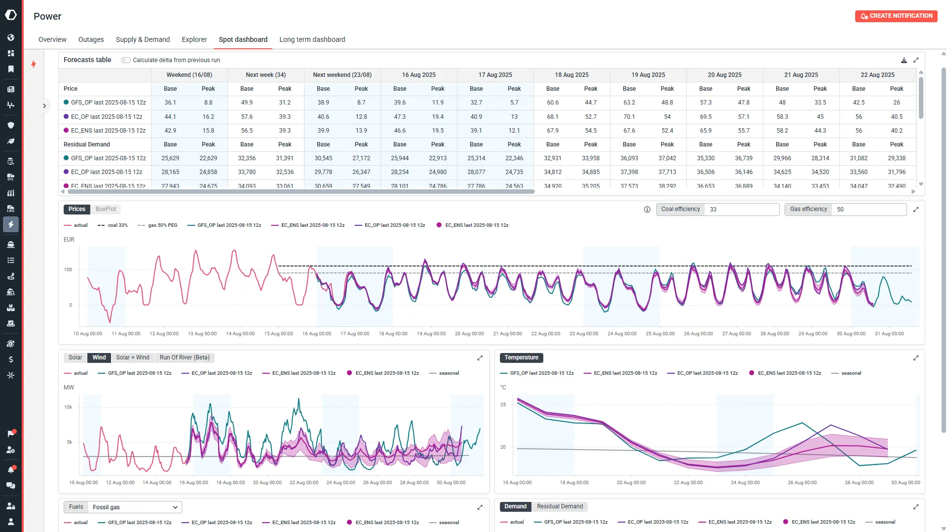Screen dimensions: 947x532
Task: Open the ship vessel icon in sidebar
Action: pyautogui.click(x=11, y=245)
